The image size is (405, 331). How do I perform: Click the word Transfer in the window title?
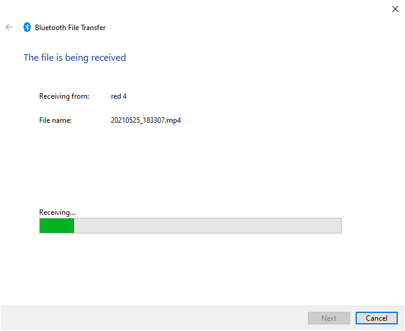pos(93,27)
